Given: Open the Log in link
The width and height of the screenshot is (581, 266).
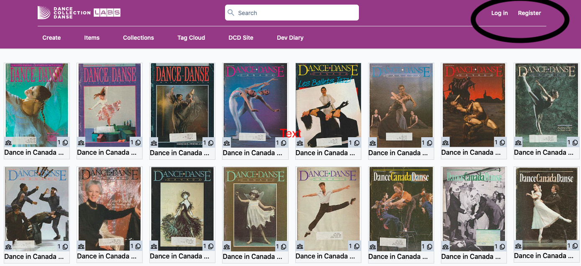Looking at the screenshot, I should (499, 13).
